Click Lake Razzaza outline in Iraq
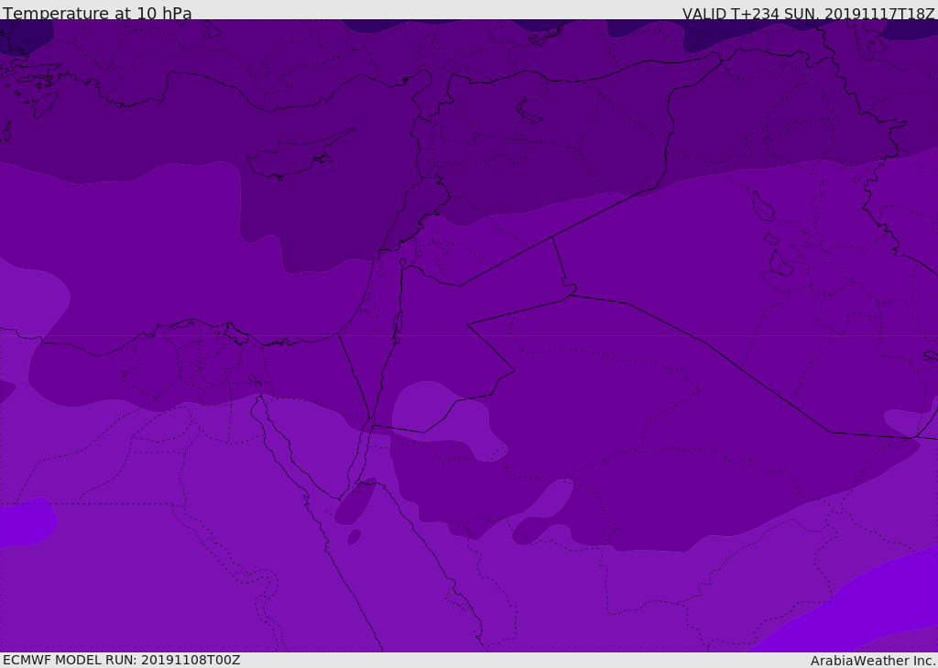This screenshot has height=668, width=938. (780, 263)
